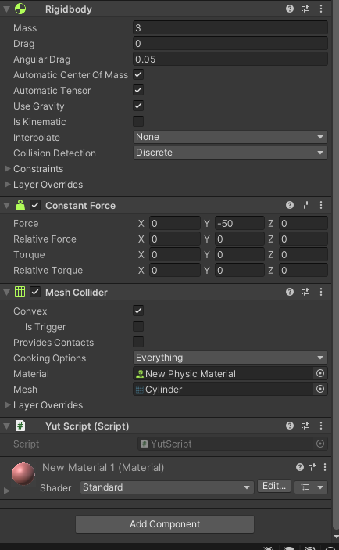Enable the Is Kinematic checkbox

[x=138, y=121]
